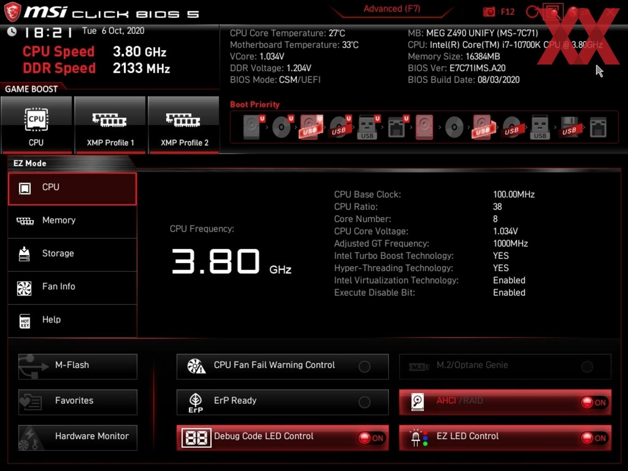Click the CPU Ratio value 38
Screen dimensions: 628x471
click(x=497, y=206)
